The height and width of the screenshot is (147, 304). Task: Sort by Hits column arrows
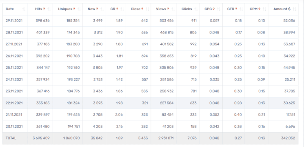pyautogui.click(x=49, y=9)
